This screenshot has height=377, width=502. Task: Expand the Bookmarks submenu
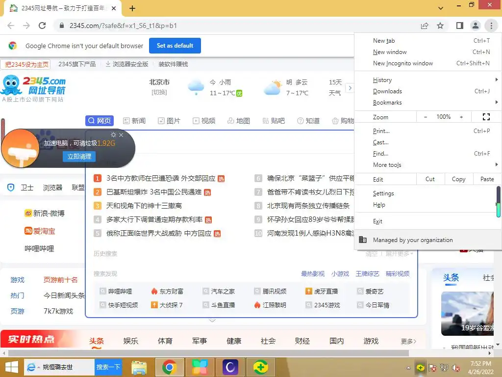pos(428,102)
